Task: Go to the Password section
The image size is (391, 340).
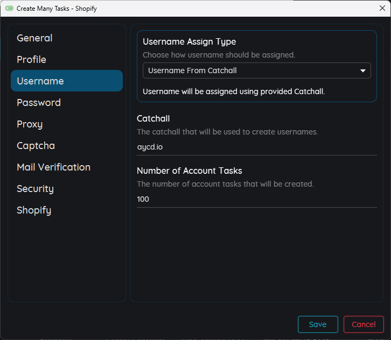Action: (39, 103)
